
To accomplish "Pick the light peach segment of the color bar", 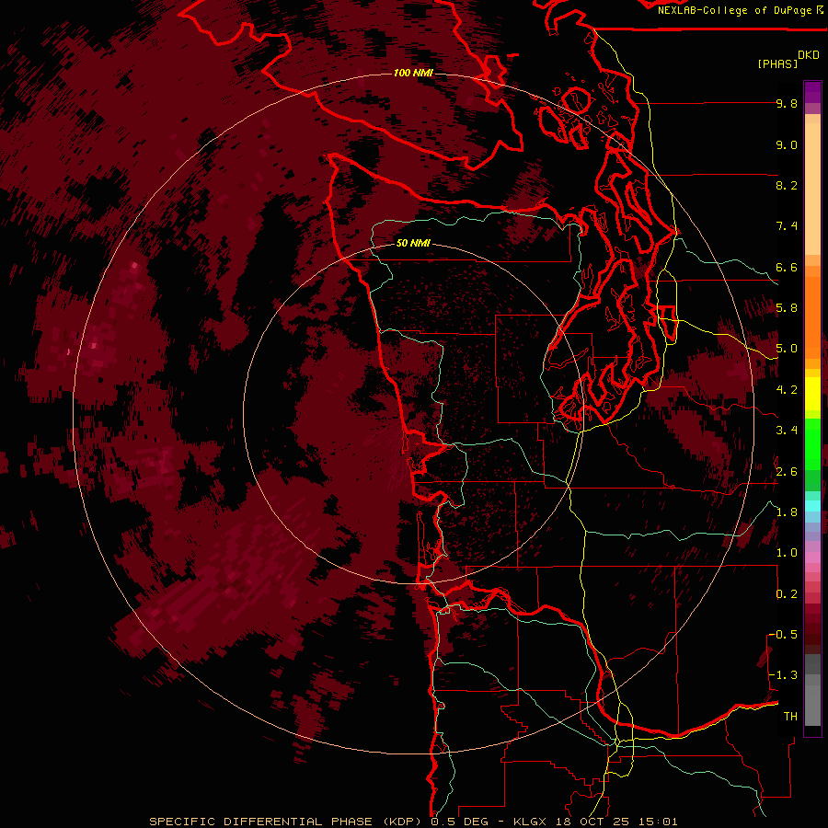I will coord(812,190).
